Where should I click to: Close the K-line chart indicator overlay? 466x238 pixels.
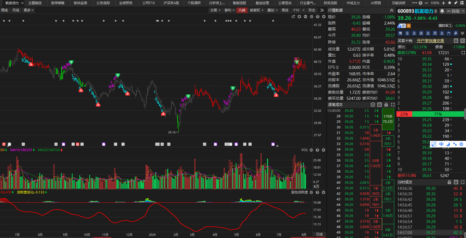pos(324,17)
